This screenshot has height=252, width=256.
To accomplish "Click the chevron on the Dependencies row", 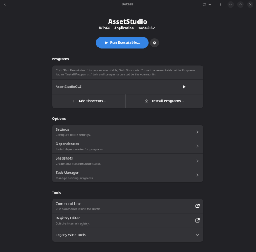I will tap(197, 147).
